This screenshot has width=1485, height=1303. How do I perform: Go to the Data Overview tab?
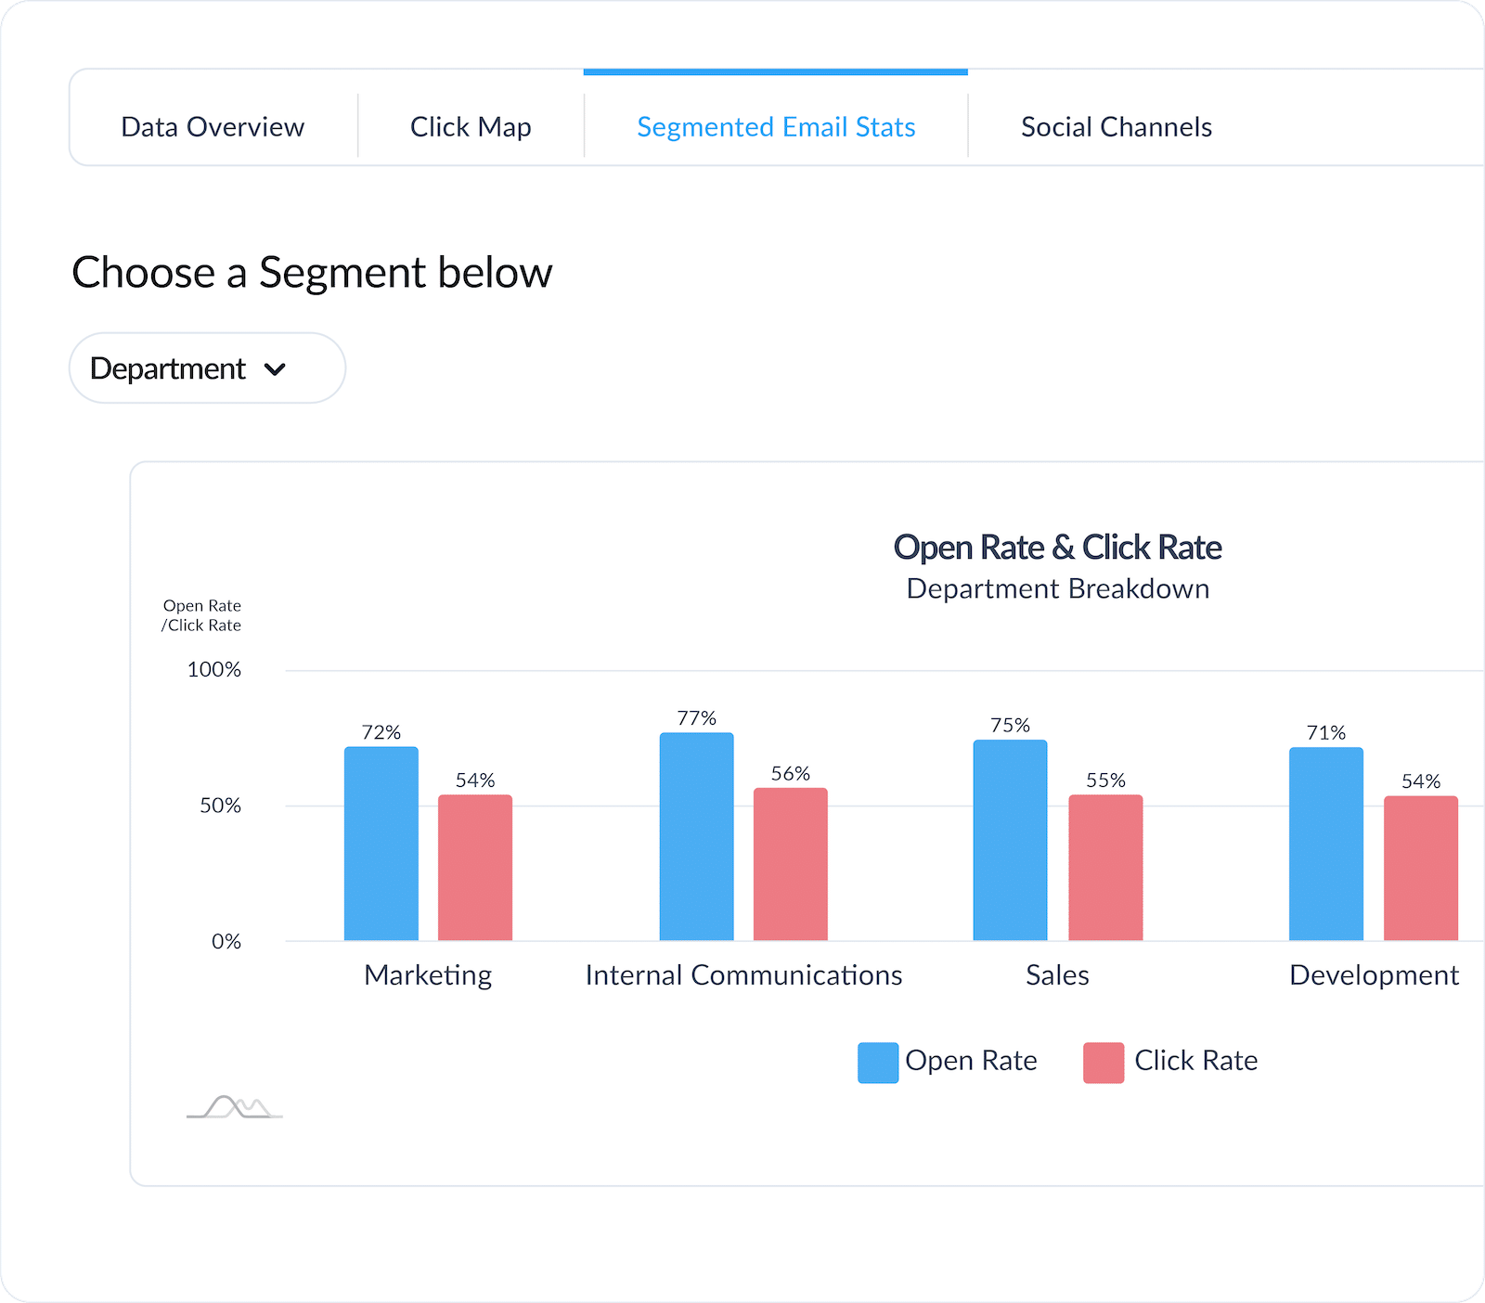pos(212,126)
